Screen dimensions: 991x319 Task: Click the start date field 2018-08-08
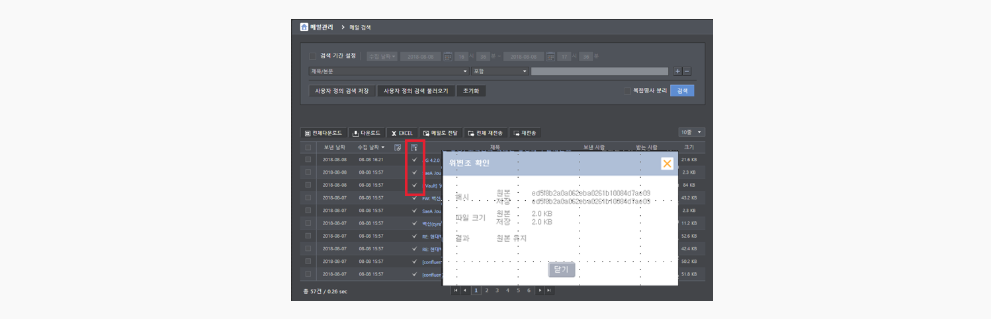(420, 57)
